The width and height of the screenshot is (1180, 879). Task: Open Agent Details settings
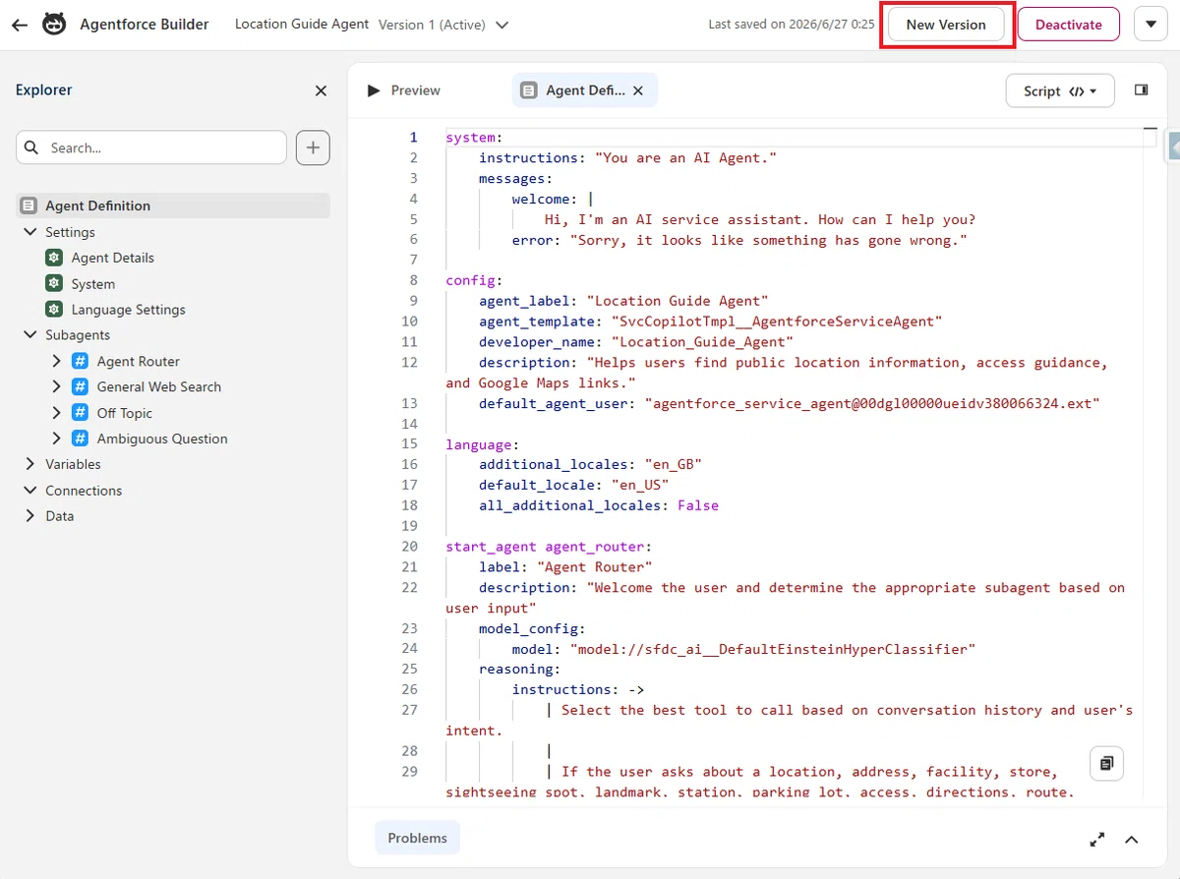click(x=113, y=258)
